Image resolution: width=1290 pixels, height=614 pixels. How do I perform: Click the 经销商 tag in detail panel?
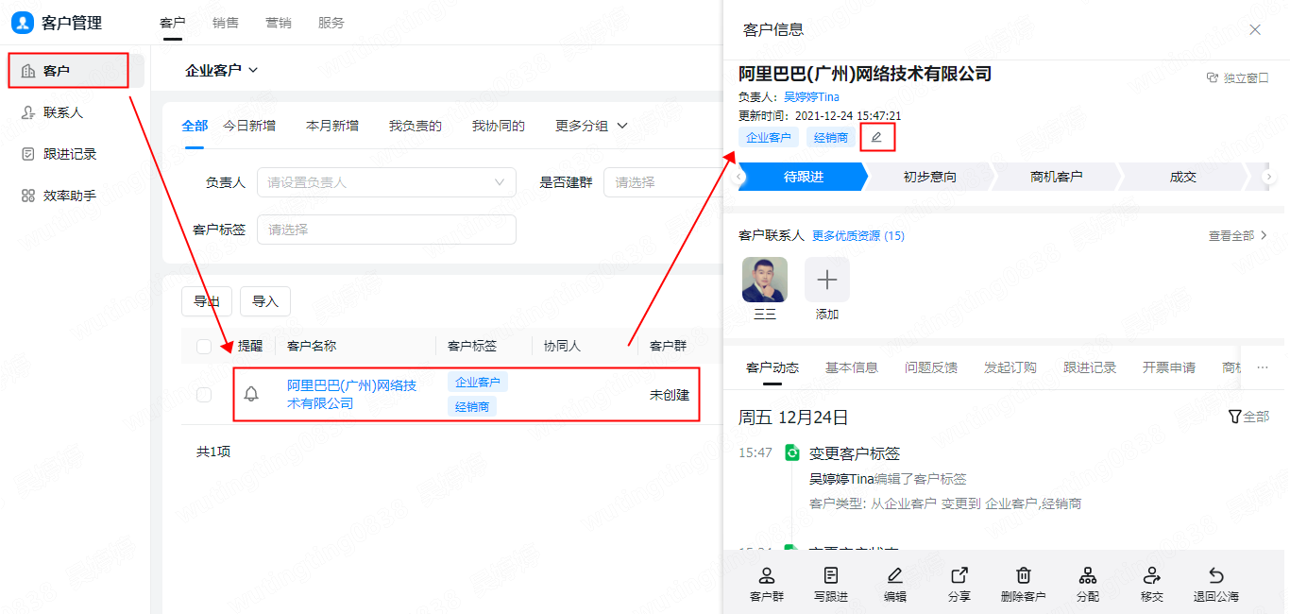[x=831, y=137]
